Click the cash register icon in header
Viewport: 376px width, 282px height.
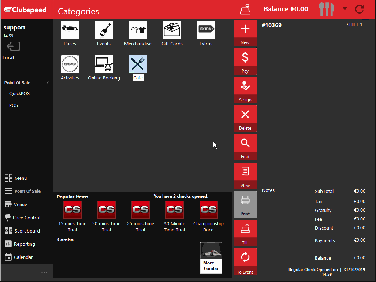pyautogui.click(x=245, y=10)
